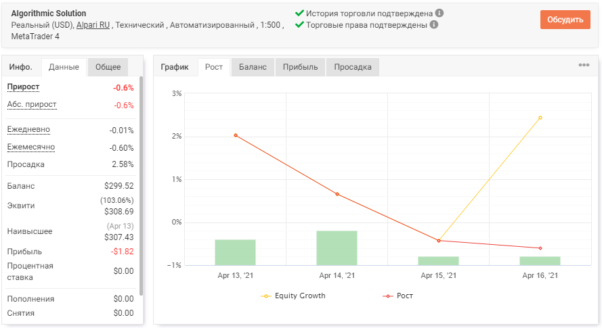Click the green checkmark for trading history
The image size is (602, 328).
299,13
